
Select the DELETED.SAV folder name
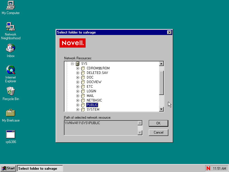tap(97, 73)
